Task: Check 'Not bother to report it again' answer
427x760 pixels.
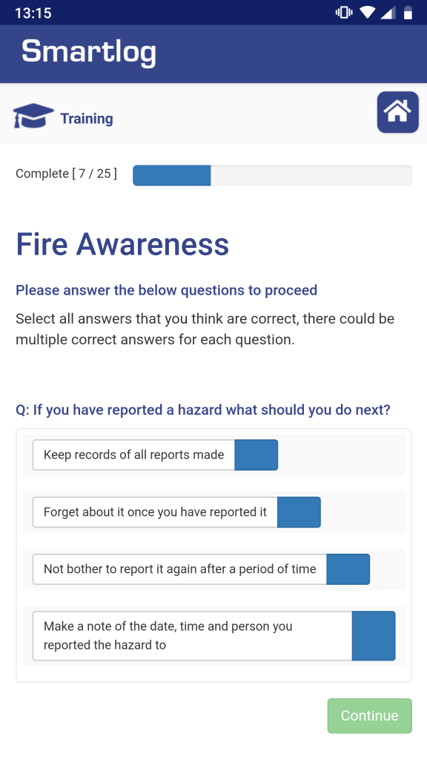Action: 348,569
